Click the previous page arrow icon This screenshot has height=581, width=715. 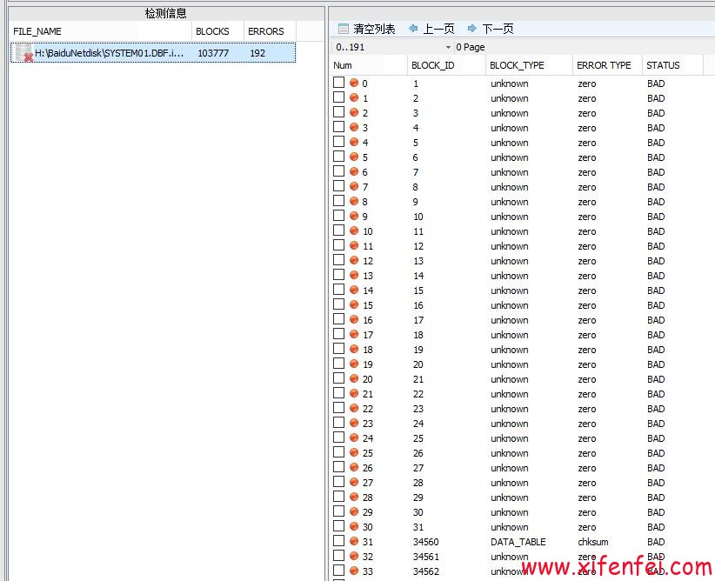pos(413,29)
